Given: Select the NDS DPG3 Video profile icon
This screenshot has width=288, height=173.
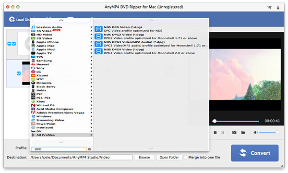Looking at the screenshot, I should (x=98, y=44).
